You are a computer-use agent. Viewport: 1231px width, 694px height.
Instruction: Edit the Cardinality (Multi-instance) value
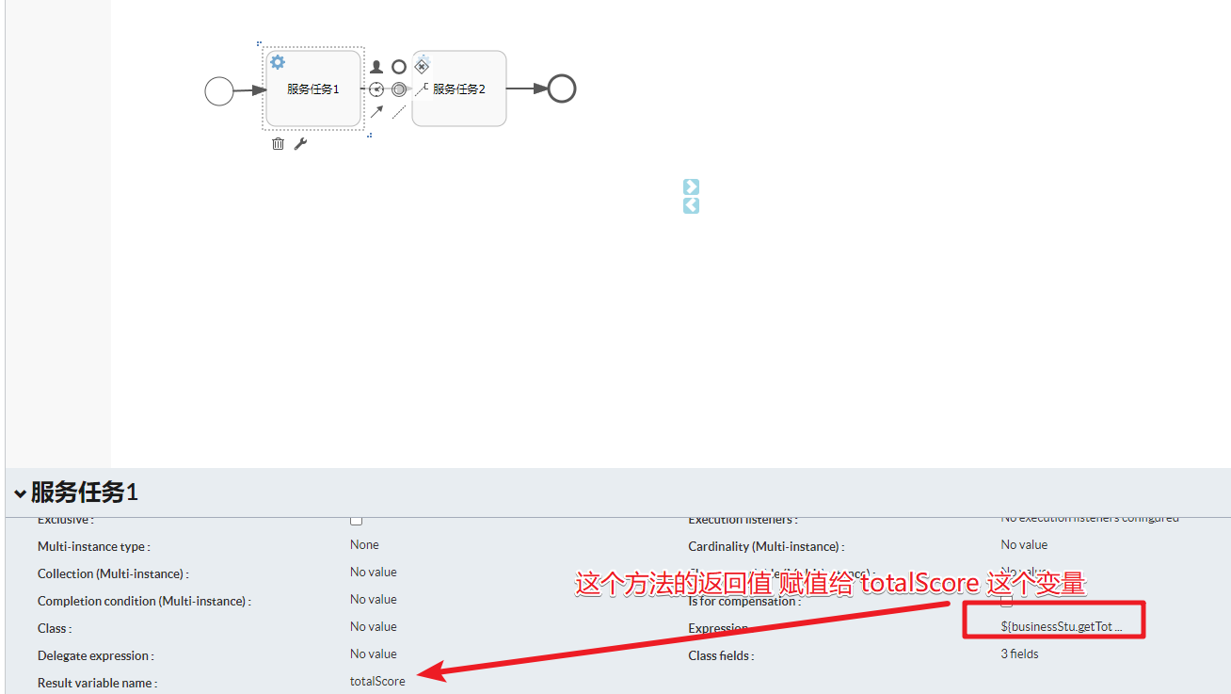[x=1024, y=545]
